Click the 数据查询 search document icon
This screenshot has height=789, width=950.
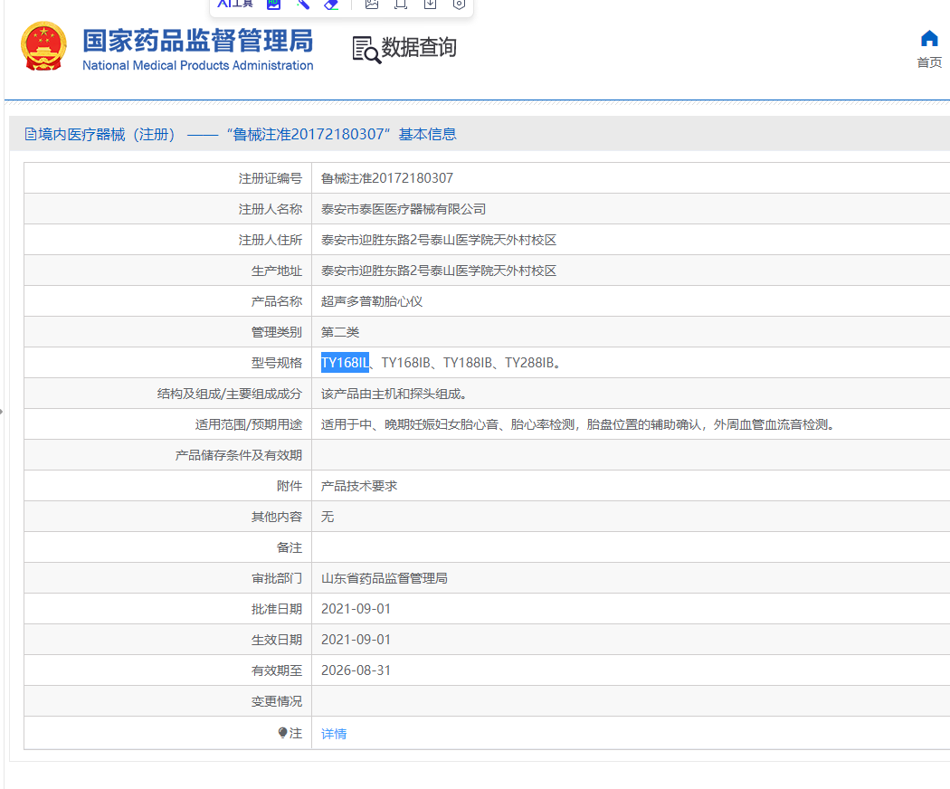coord(366,50)
